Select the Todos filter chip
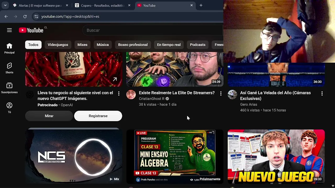 point(33,45)
